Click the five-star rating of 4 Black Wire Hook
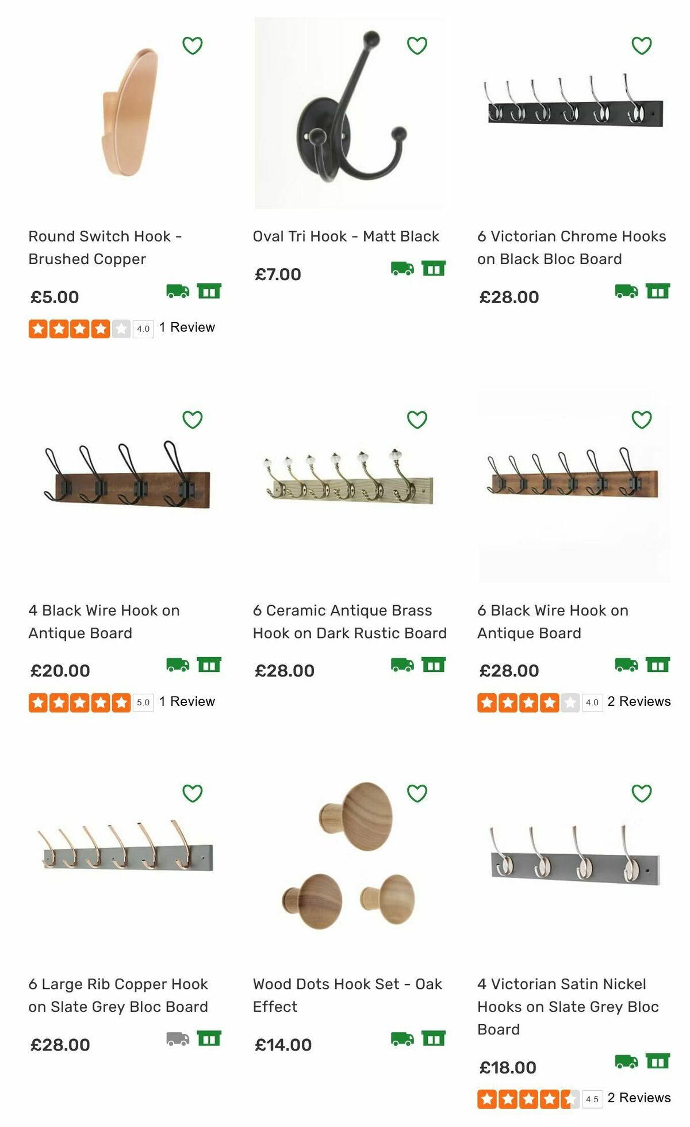690x1127 pixels. [x=79, y=701]
